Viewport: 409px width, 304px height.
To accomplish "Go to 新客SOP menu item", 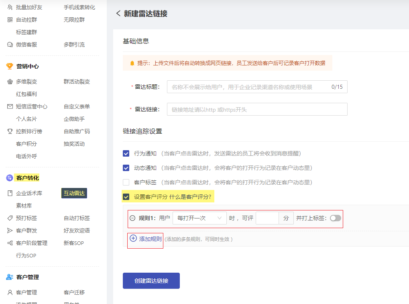I will click(73, 243).
